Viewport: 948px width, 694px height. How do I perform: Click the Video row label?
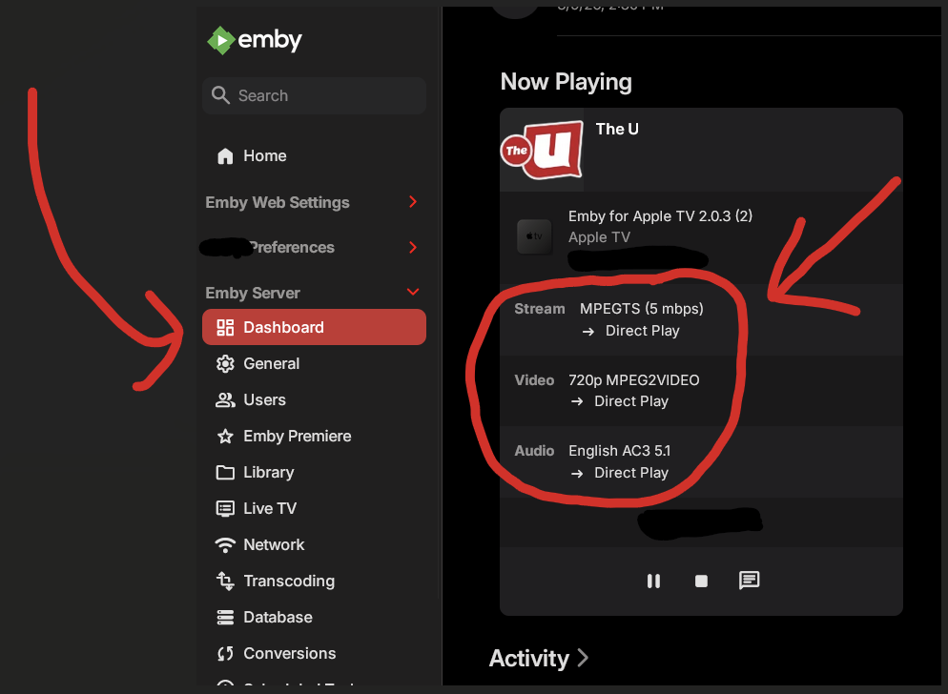point(534,380)
